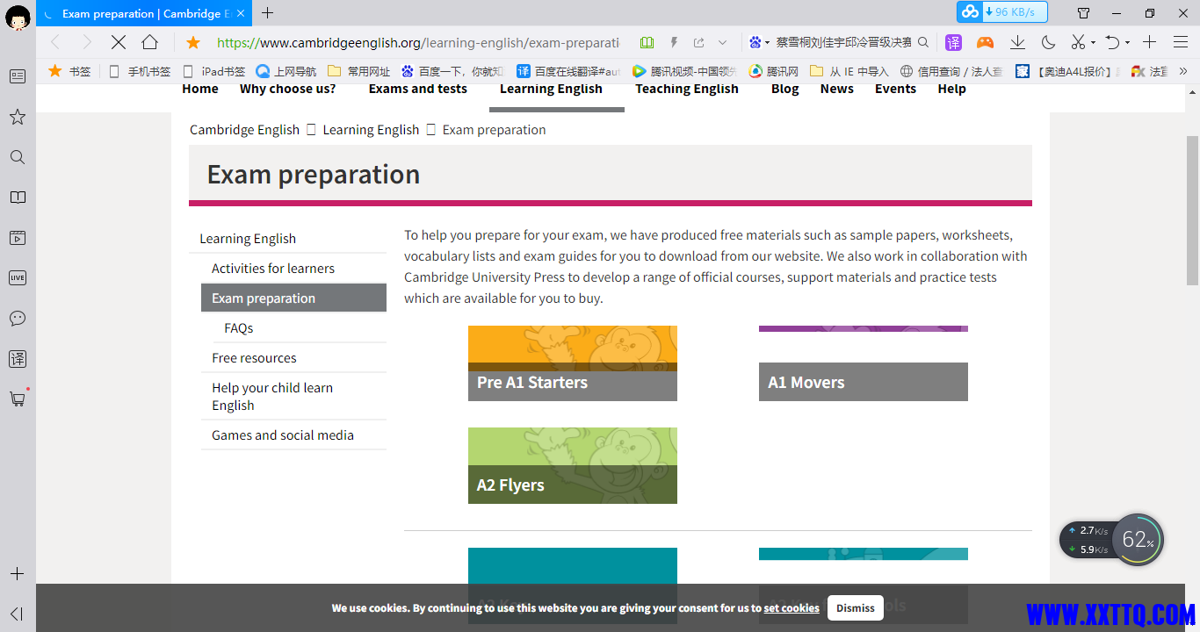
Task: Open the sidebar video player icon
Action: 18,238
